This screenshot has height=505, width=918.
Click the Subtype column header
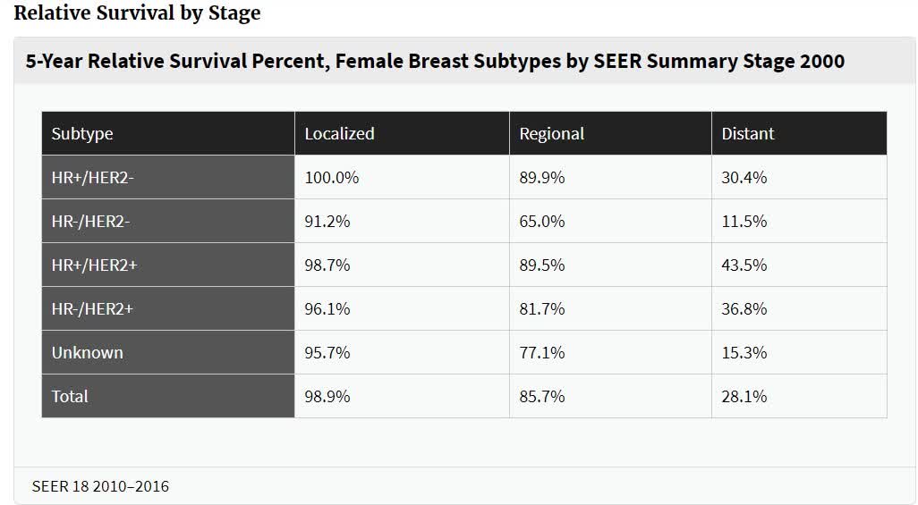pos(82,134)
